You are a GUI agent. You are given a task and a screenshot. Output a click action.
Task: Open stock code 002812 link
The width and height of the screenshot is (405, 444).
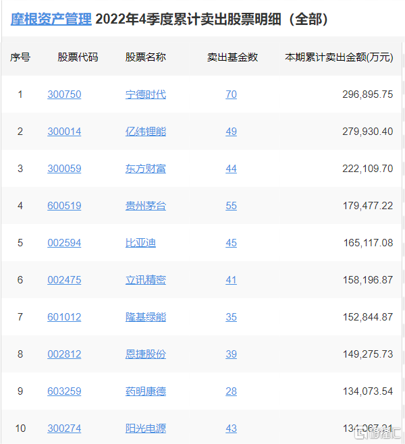click(x=64, y=354)
